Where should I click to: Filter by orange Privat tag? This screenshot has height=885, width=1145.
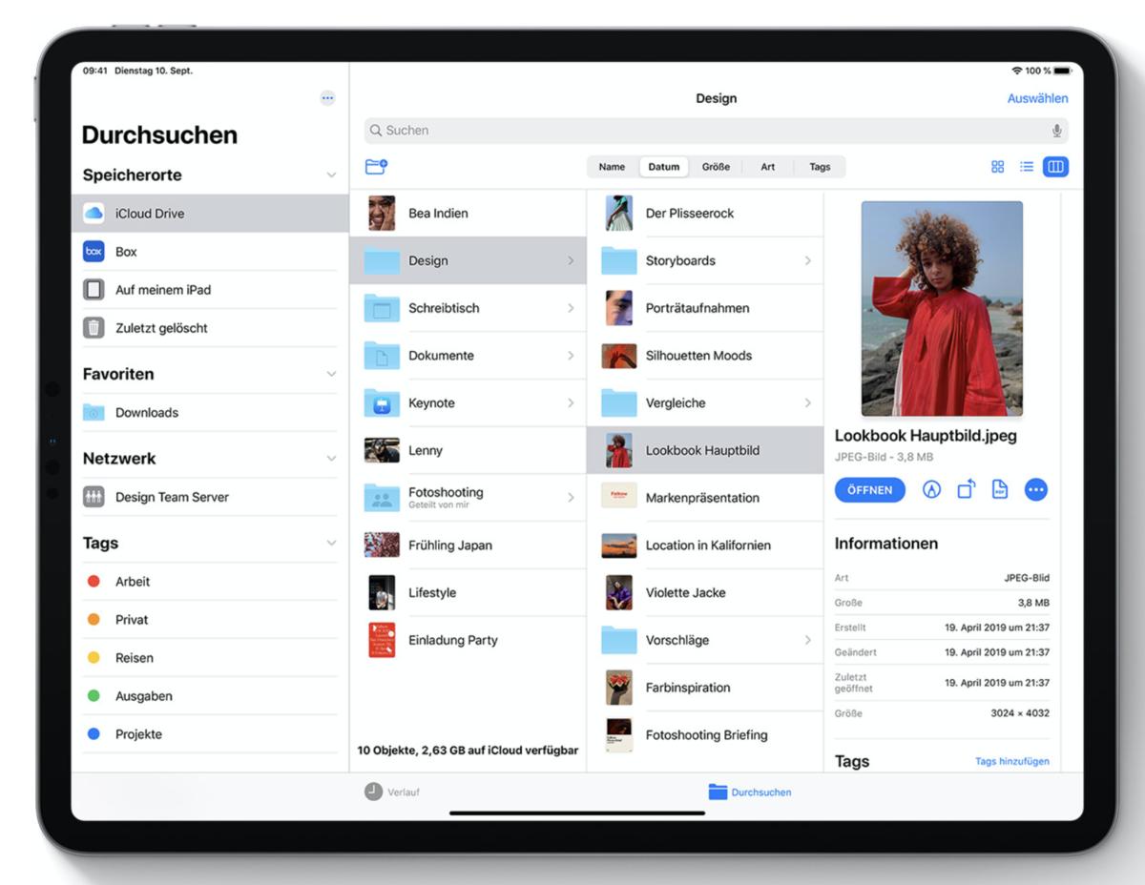(x=210, y=620)
